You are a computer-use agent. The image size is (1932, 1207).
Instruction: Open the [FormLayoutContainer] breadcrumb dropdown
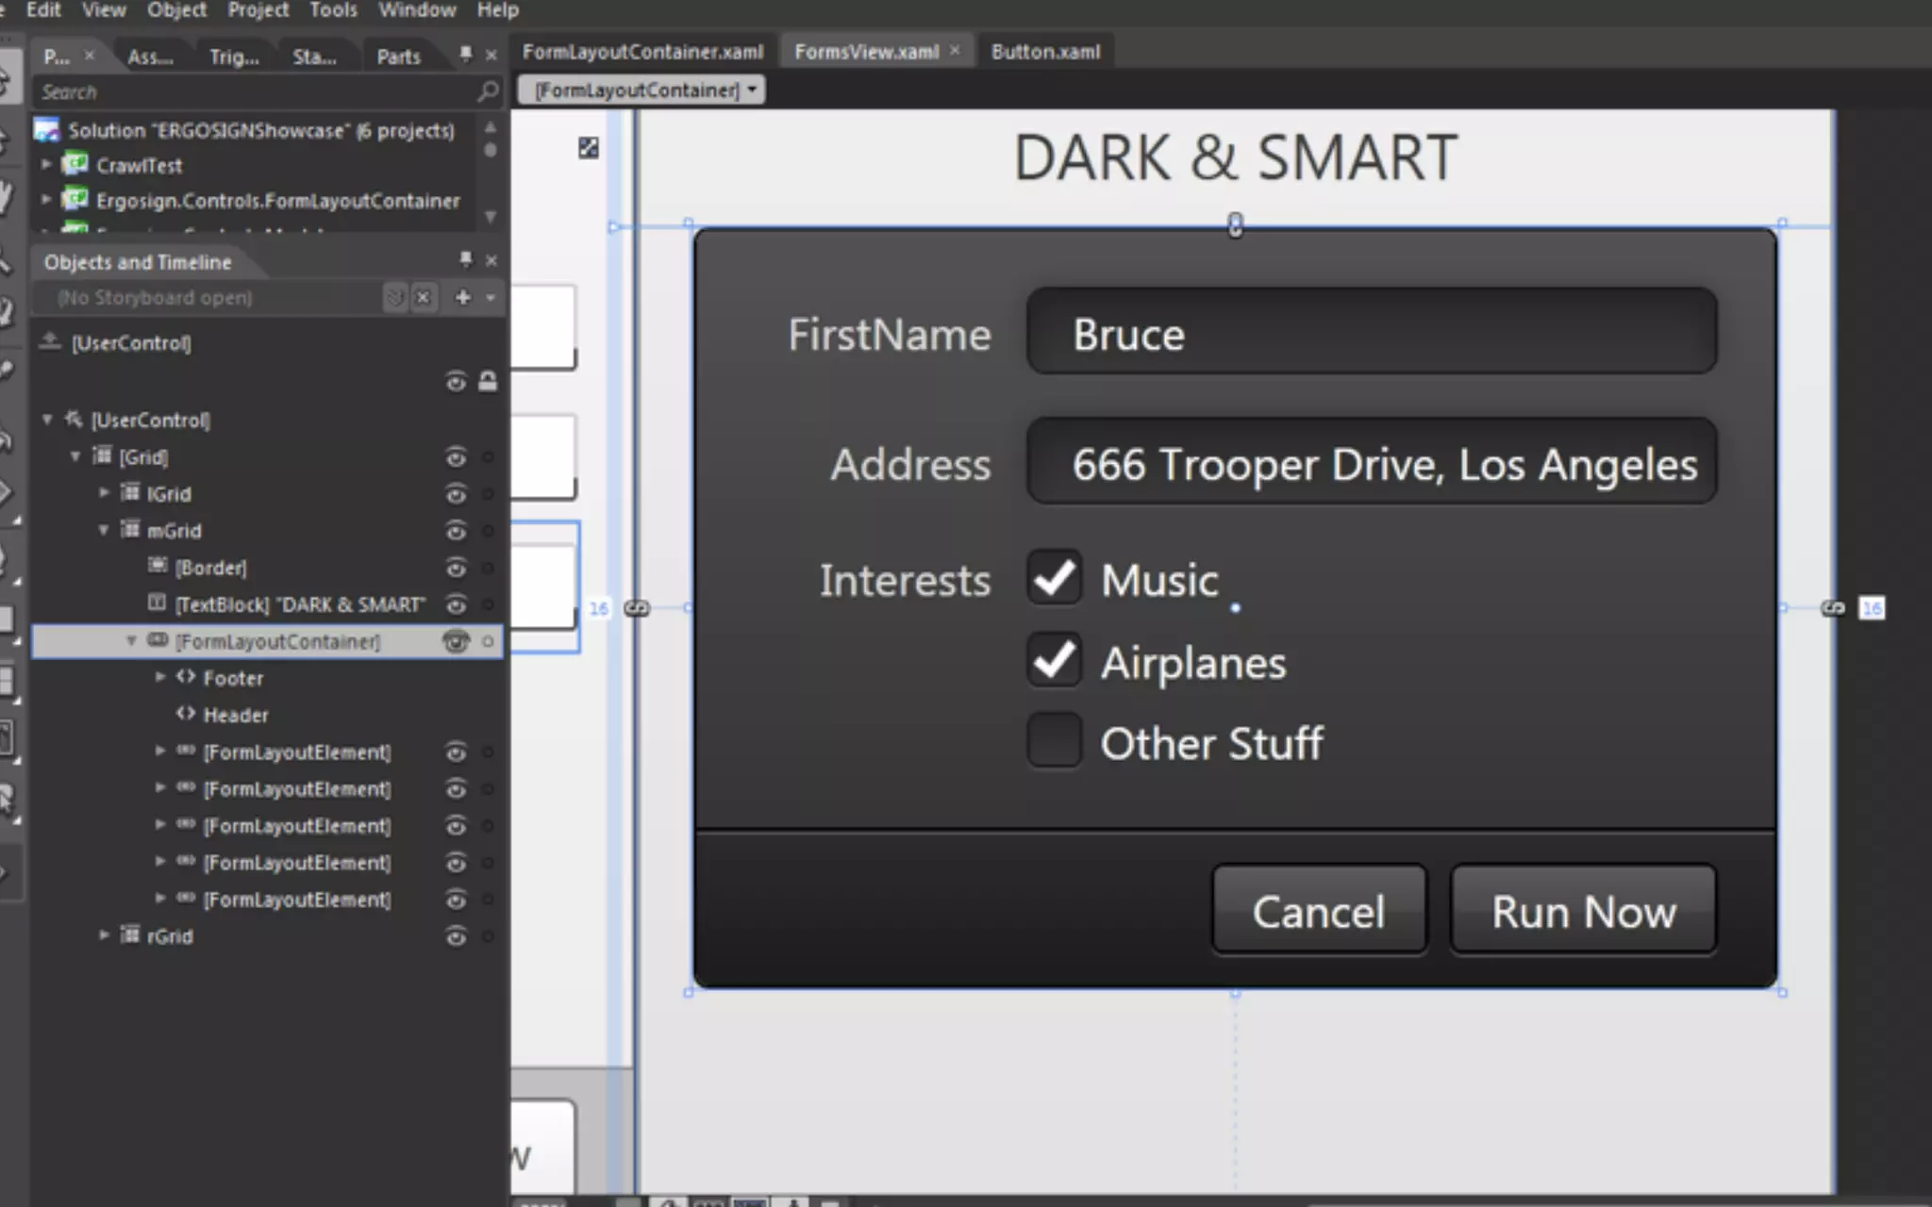click(752, 91)
